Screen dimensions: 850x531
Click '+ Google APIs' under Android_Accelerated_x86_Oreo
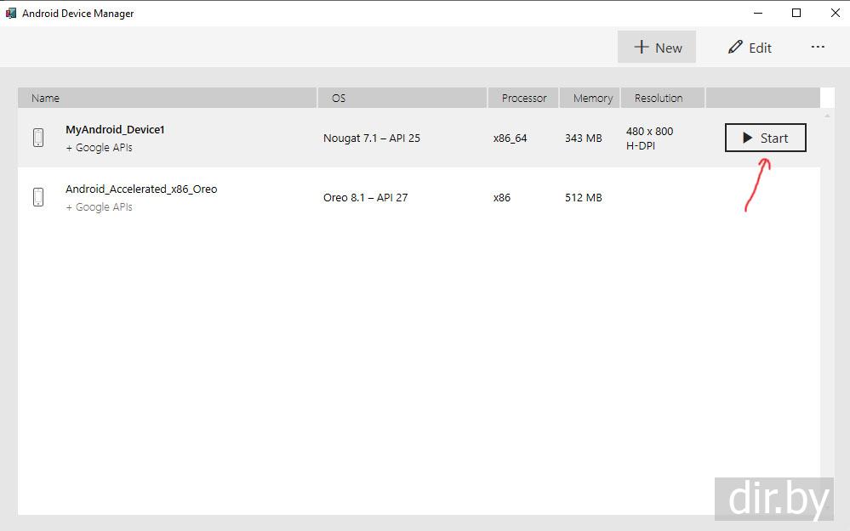99,206
